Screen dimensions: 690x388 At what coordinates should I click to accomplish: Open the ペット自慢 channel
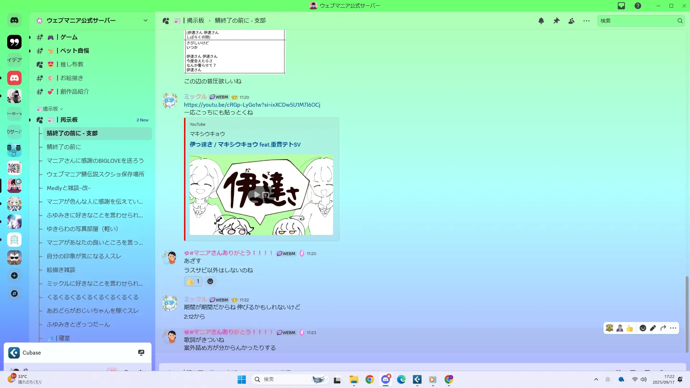(74, 51)
